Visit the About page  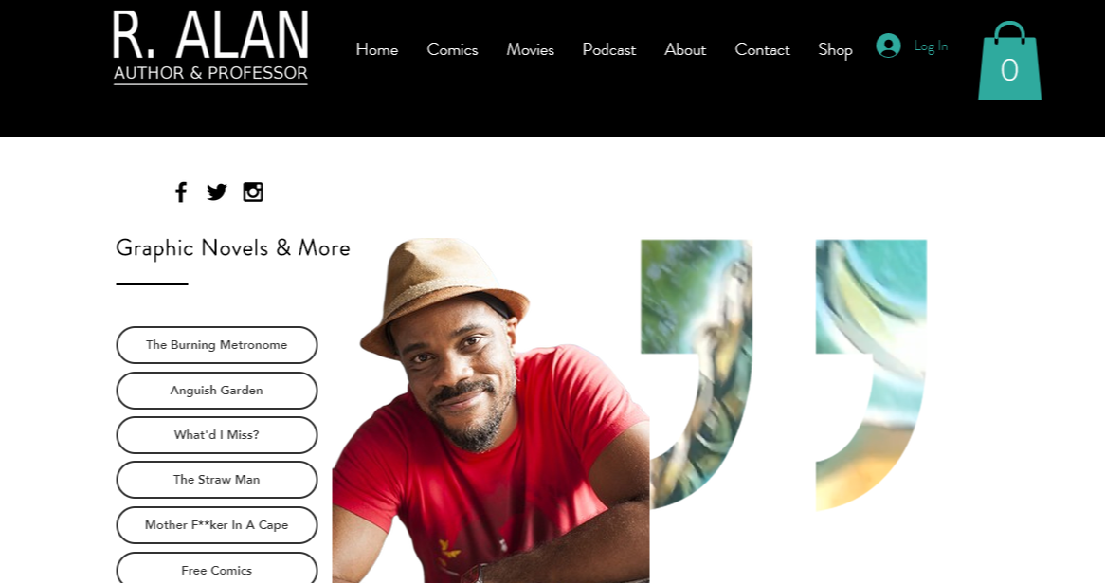click(x=685, y=50)
